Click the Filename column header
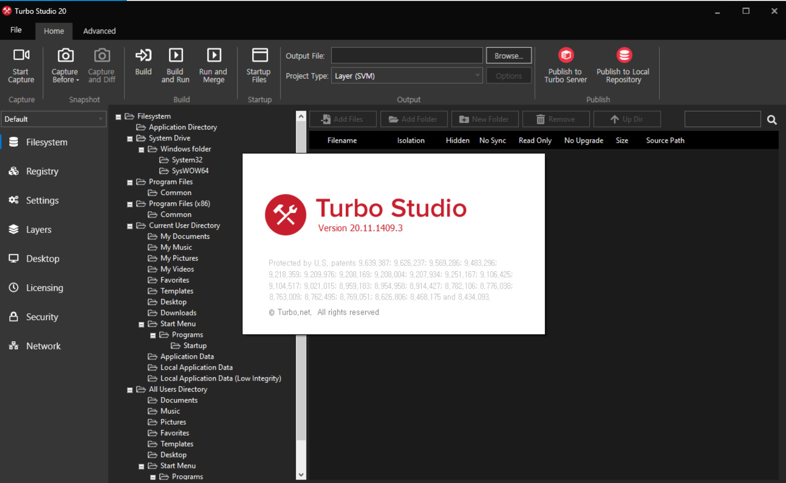This screenshot has height=483, width=786. point(342,140)
